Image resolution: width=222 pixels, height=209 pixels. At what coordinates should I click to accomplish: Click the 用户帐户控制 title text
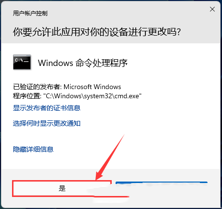click(x=30, y=13)
